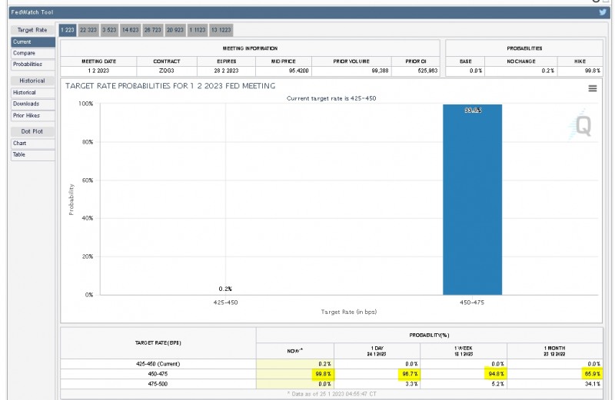Open the Downloads sidebar item
The width and height of the screenshot is (615, 400).
point(33,104)
